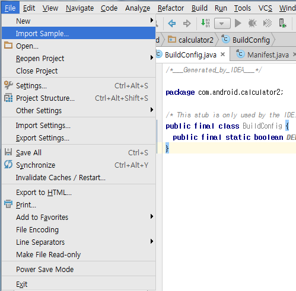Image resolution: width=296 pixels, height=291 pixels.
Task: Open File Encoding menu entry
Action: (79, 230)
